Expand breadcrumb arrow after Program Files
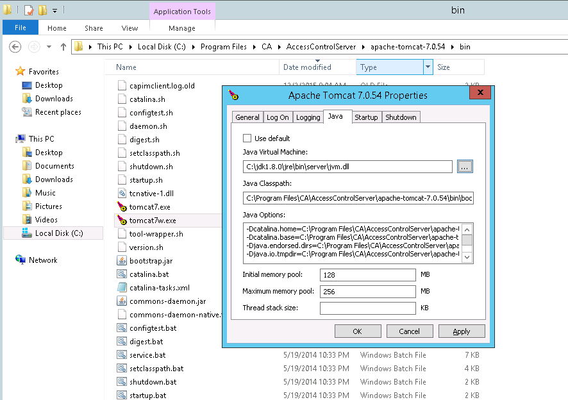 (x=255, y=47)
